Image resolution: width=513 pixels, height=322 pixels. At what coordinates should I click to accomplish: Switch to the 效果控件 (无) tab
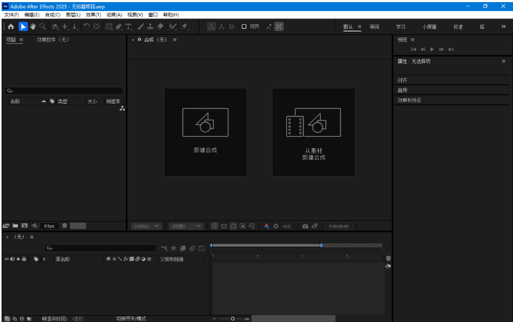point(53,39)
